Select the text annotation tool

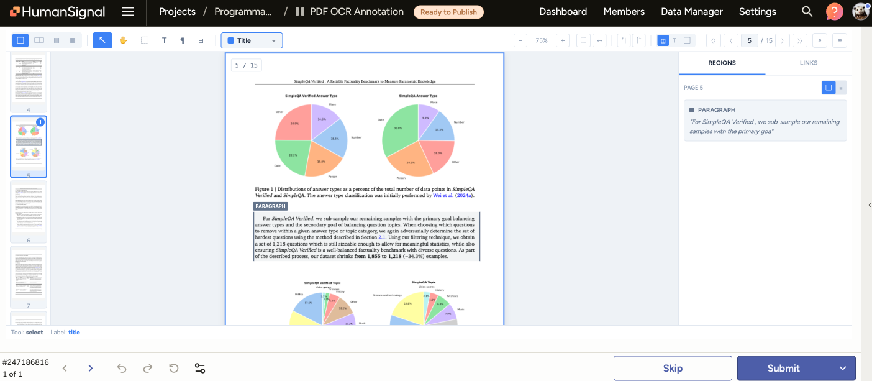(164, 40)
